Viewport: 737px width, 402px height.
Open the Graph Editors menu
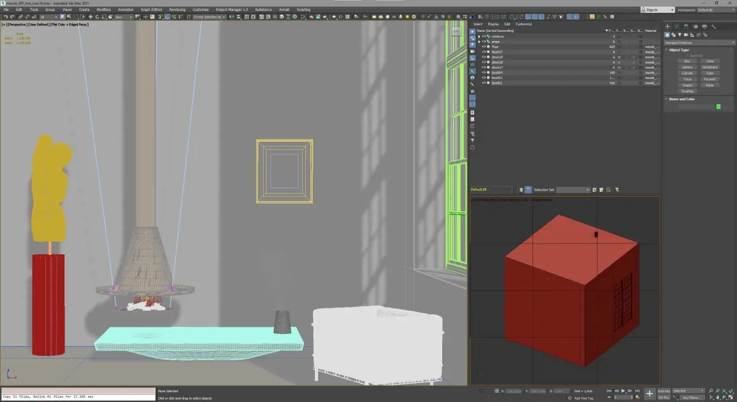point(151,10)
